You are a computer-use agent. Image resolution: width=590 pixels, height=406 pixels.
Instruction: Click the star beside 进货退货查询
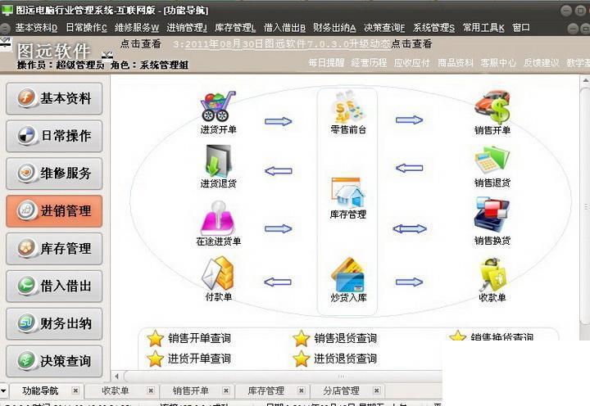301,359
